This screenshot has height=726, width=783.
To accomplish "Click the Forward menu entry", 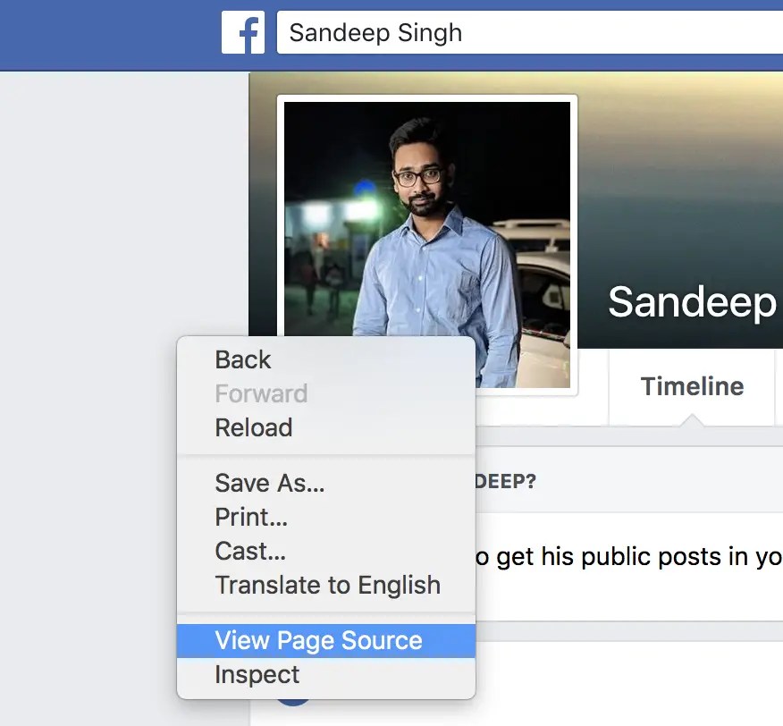I will pyautogui.click(x=261, y=393).
